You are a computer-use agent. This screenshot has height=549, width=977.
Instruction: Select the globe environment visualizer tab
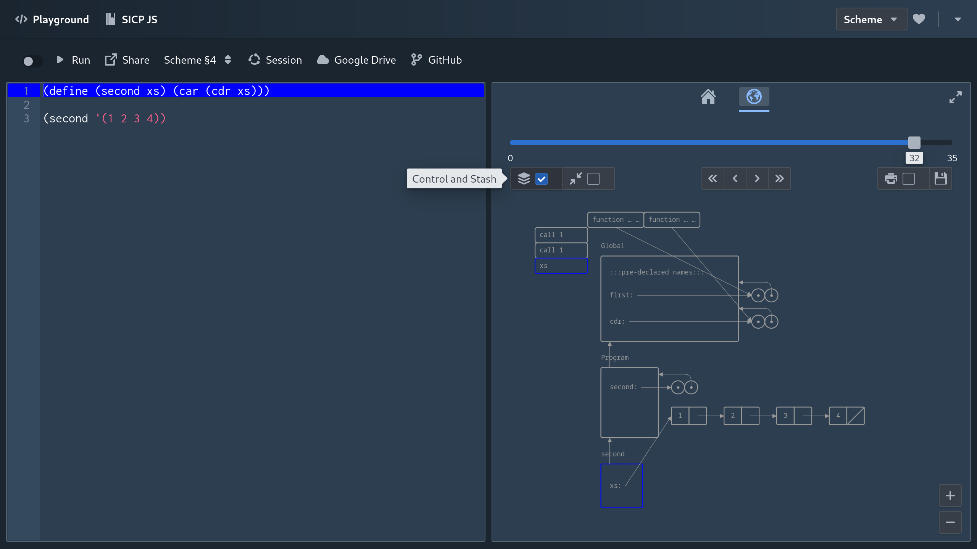754,97
